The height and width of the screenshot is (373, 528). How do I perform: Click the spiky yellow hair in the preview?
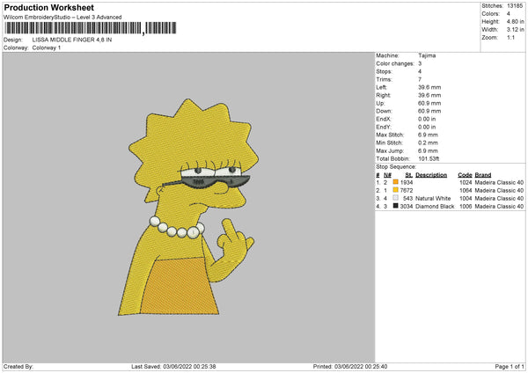pyautogui.click(x=193, y=135)
